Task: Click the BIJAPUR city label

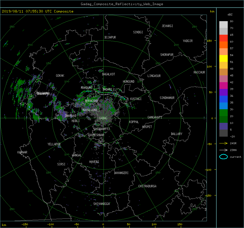Action: [110, 37]
